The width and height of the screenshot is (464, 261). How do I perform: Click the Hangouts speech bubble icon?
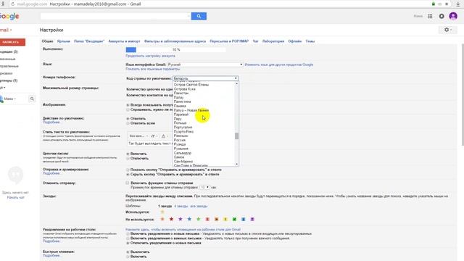pos(15,175)
